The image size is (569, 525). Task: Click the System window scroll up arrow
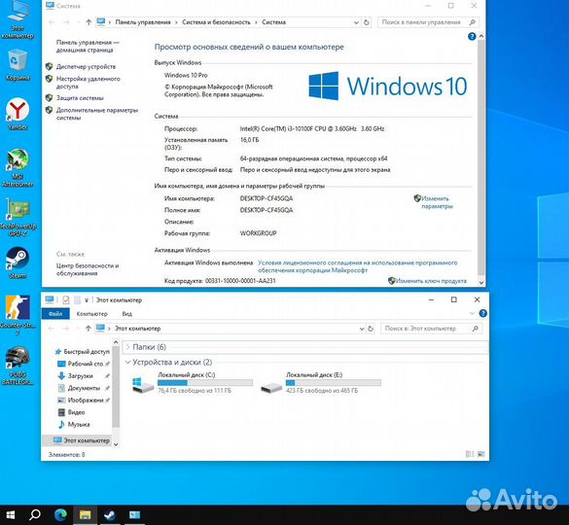[x=481, y=36]
